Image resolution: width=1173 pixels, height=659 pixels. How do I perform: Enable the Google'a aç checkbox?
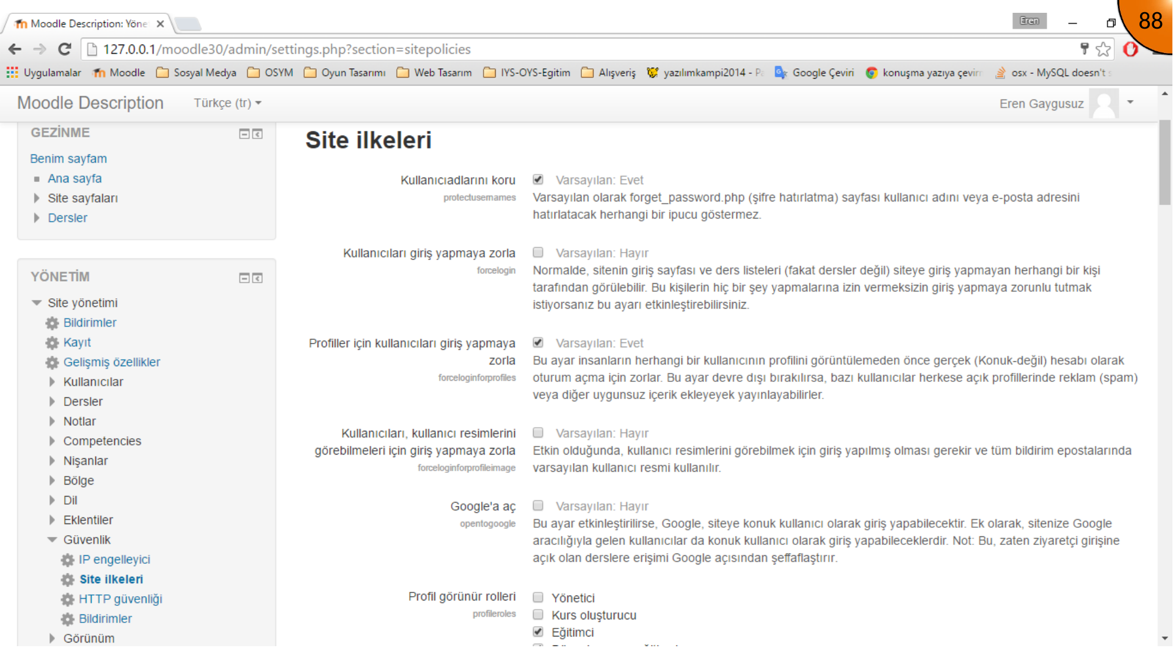538,505
